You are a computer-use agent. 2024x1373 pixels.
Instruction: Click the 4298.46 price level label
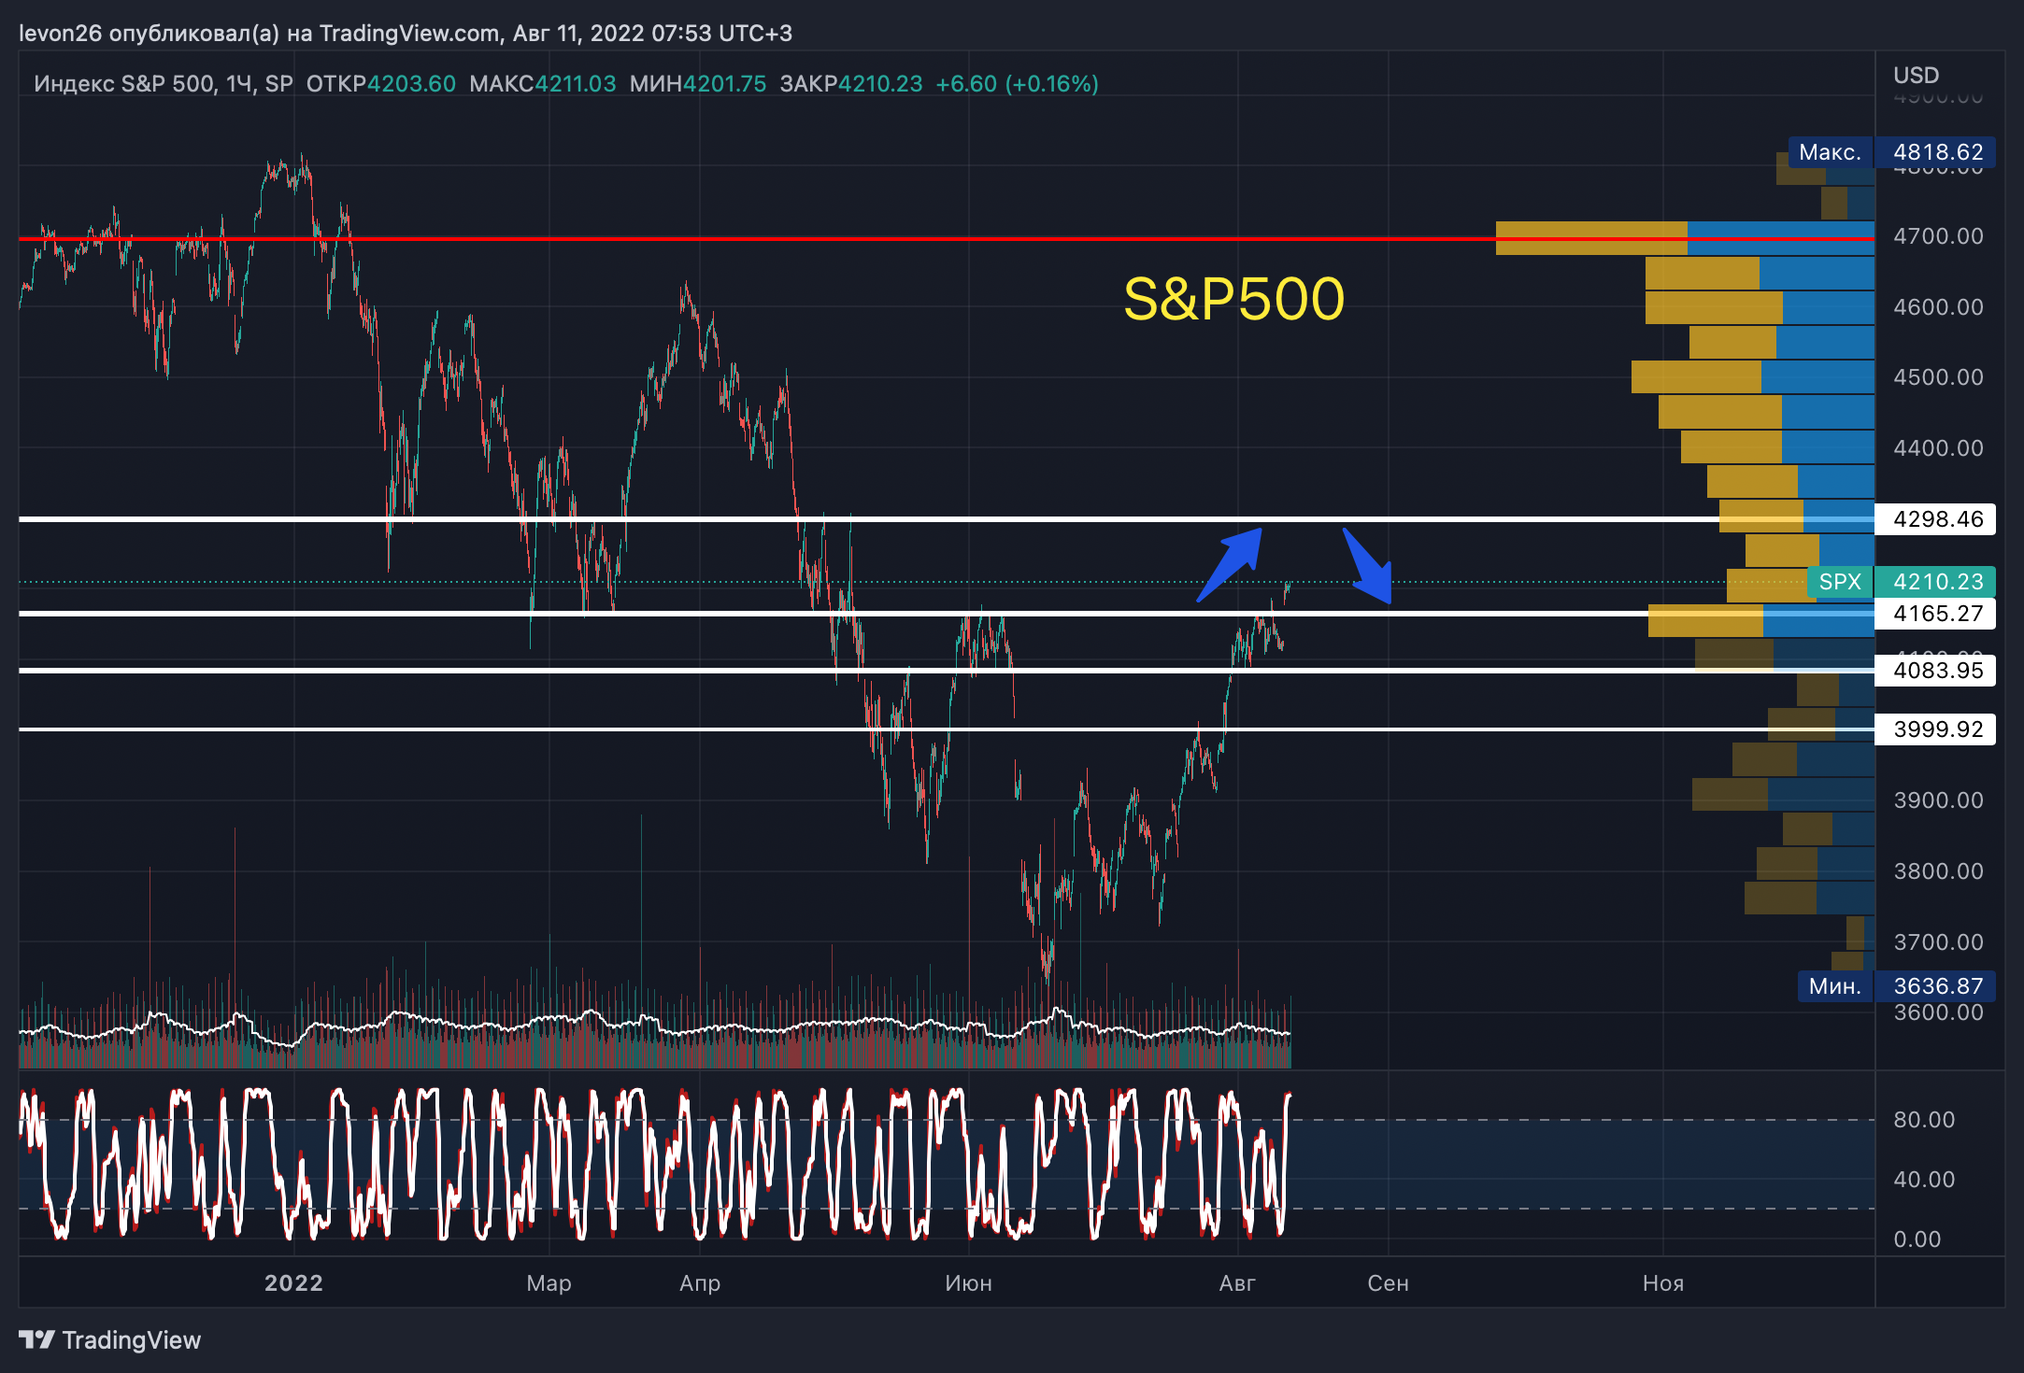[x=1935, y=519]
